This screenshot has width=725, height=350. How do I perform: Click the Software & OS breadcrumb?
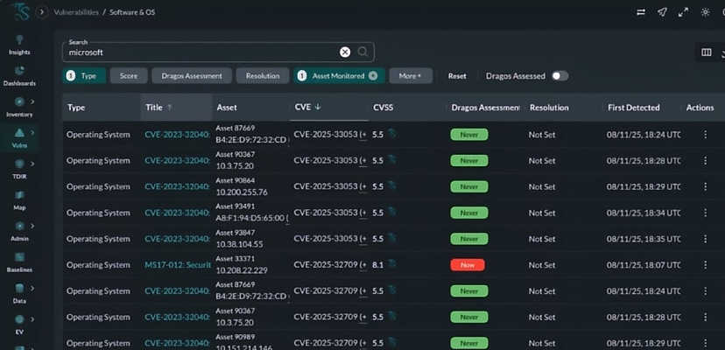(132, 12)
